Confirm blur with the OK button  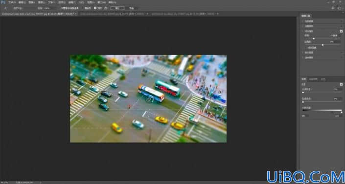117,8
